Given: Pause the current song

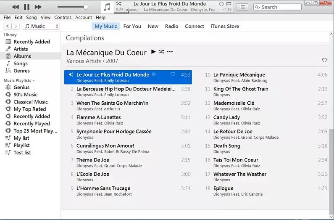Looking at the screenshot, I should click(26, 7).
